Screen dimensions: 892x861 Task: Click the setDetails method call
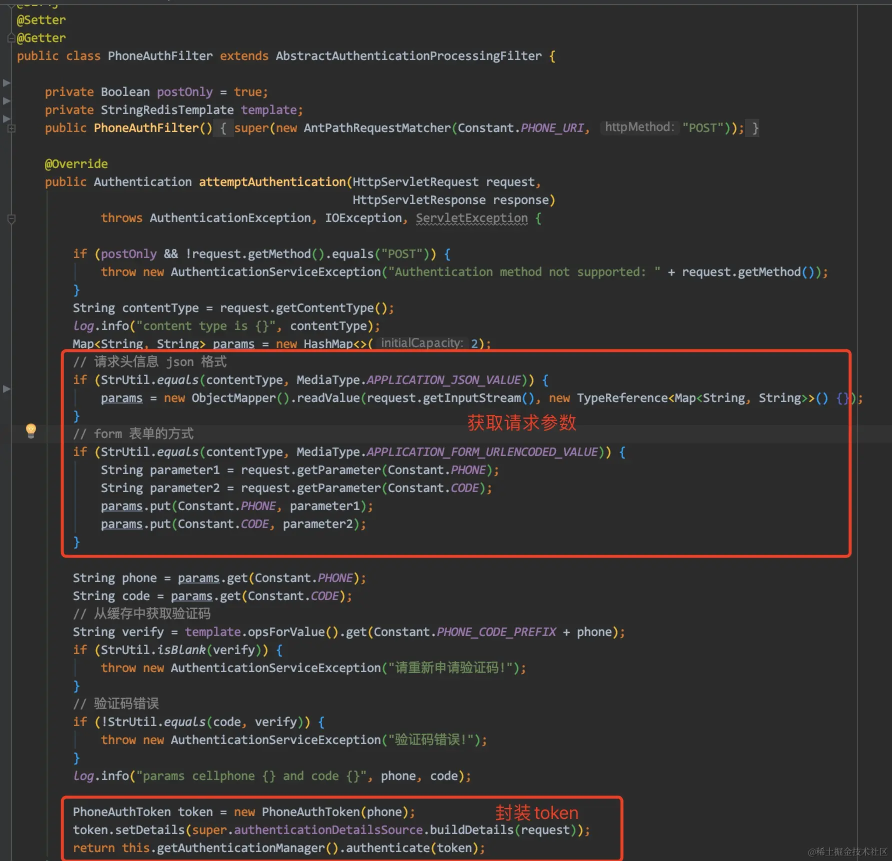[149, 830]
